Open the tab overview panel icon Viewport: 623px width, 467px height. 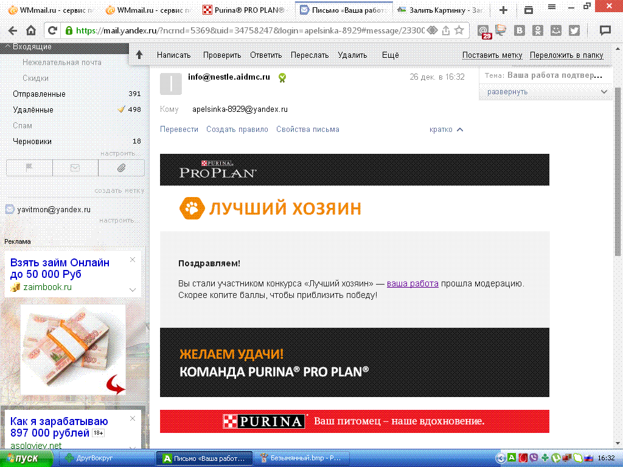(529, 10)
